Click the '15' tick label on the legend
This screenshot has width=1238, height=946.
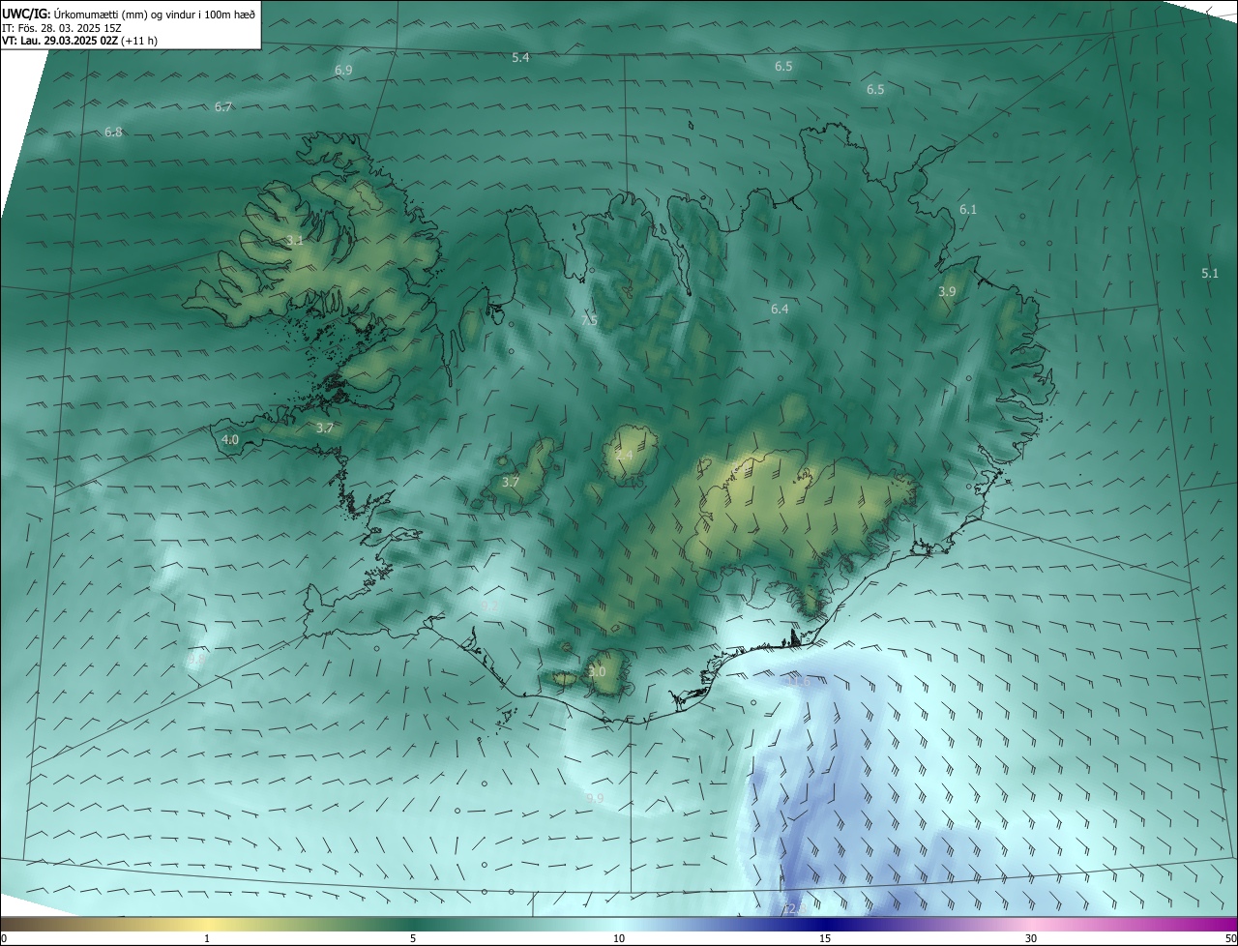pyautogui.click(x=825, y=939)
